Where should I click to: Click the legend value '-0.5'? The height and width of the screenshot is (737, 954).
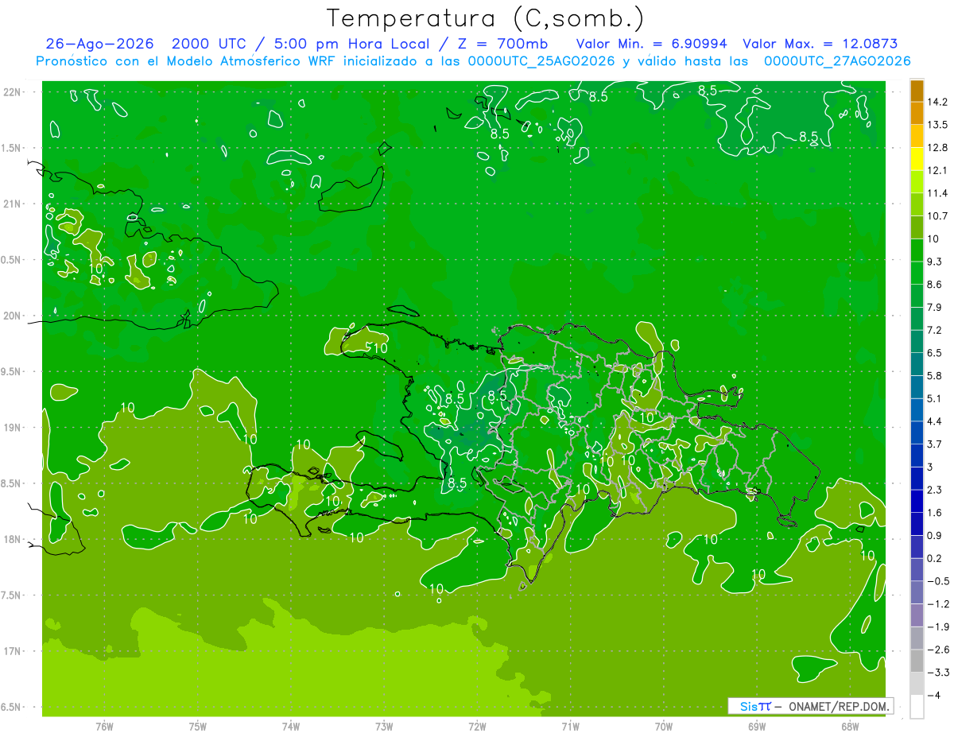tap(937, 581)
